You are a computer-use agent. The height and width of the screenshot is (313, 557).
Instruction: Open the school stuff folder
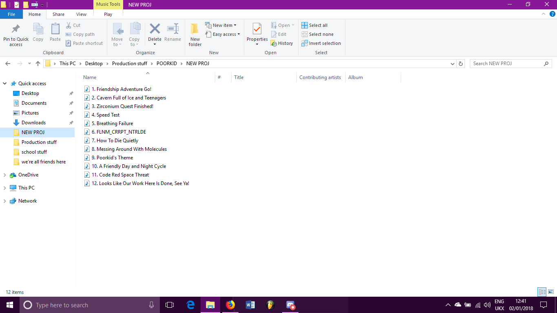[x=34, y=152]
